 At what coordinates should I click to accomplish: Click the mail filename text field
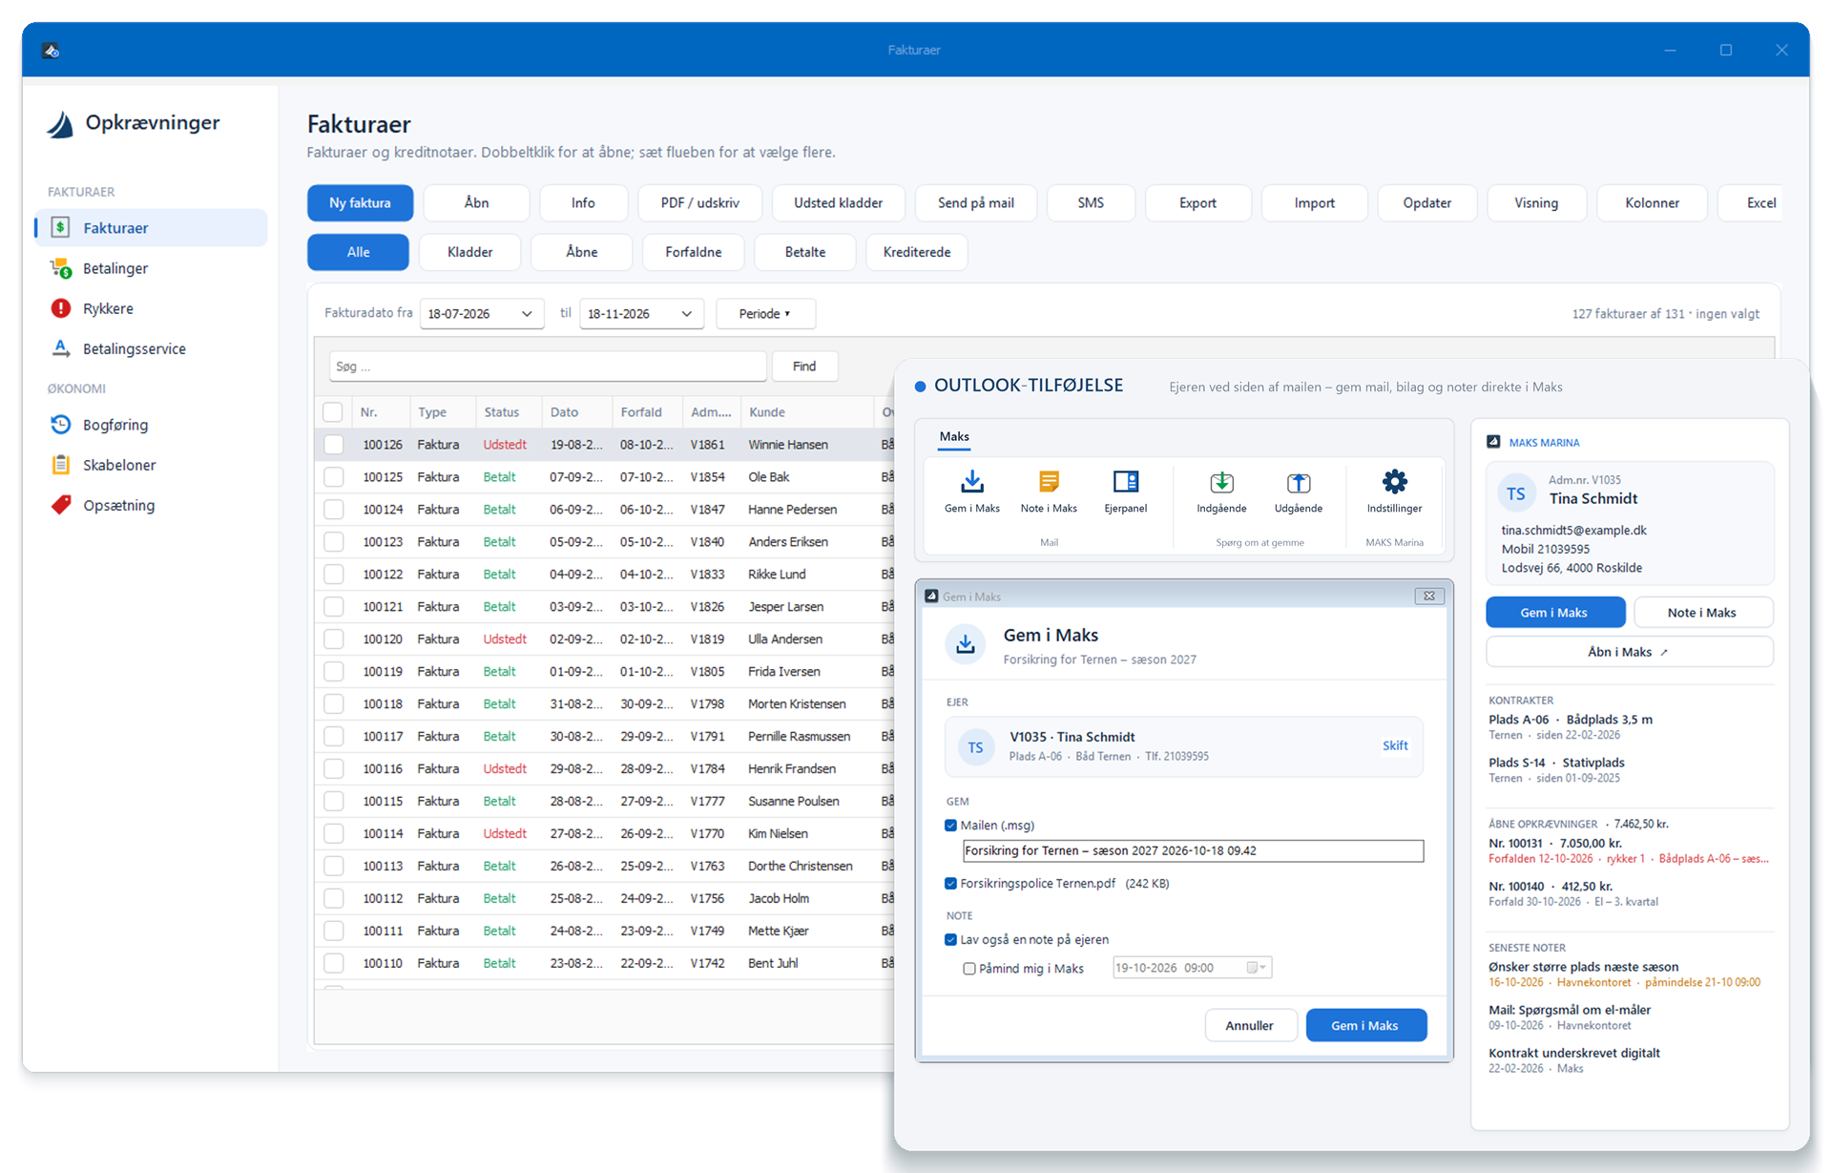click(1193, 851)
